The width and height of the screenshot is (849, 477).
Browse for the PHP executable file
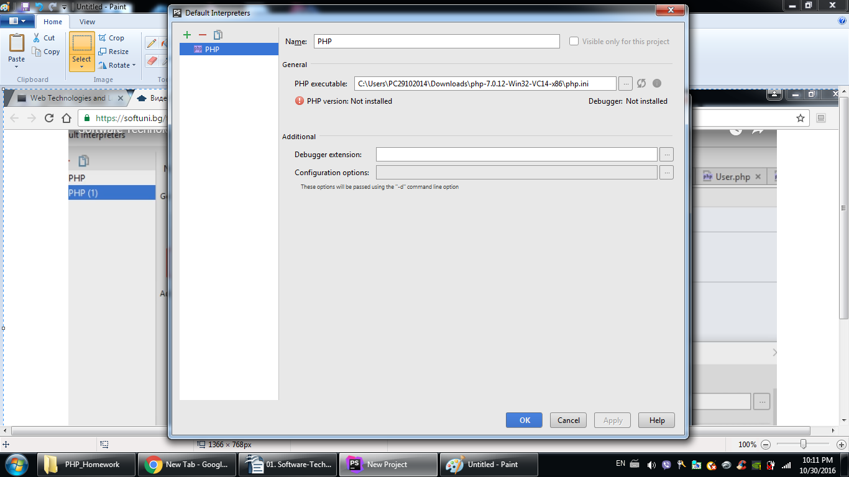(625, 83)
